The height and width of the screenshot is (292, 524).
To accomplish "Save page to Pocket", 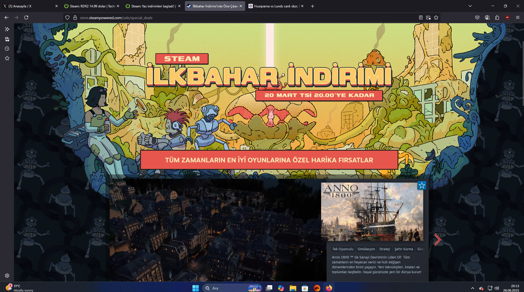I will 477,17.
